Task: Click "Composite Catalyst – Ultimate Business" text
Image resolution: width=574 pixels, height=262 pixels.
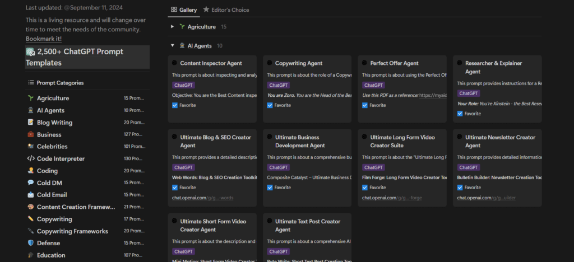Action: [x=309, y=177]
